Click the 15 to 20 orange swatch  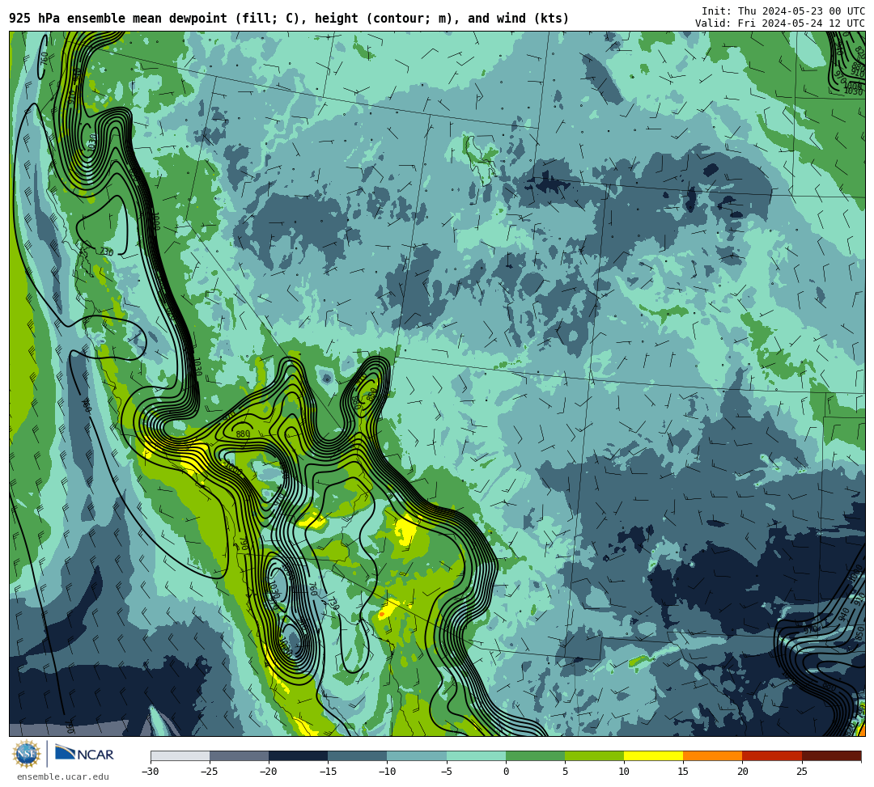click(x=713, y=755)
